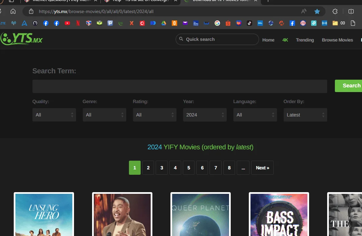The image size is (362, 236).
Task: Open the speedometer speed test bookmark
Action: (35, 23)
